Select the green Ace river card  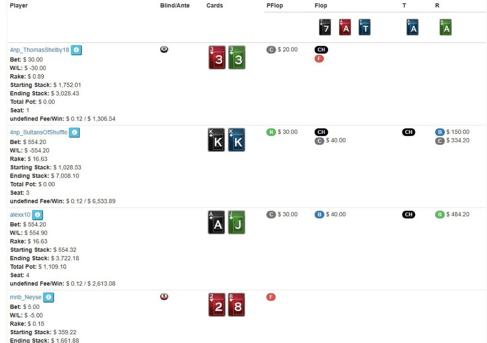(445, 28)
